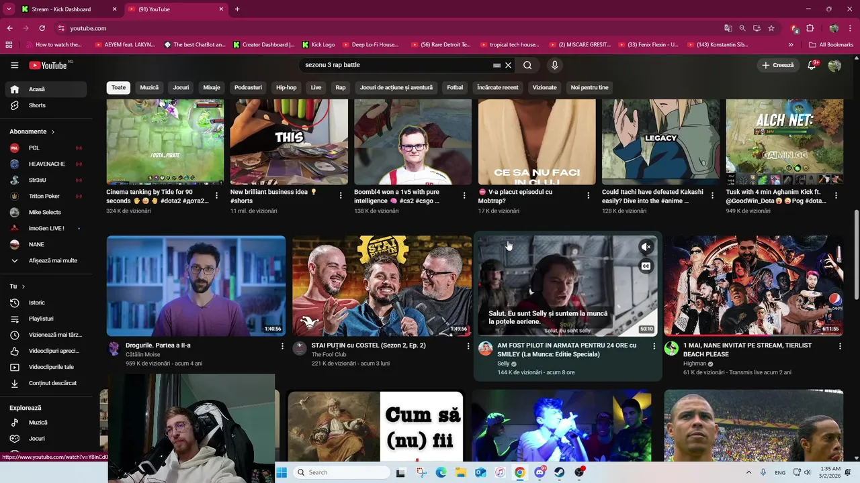Open the browser apps grid icon
Screen dimensions: 860x483
pos(9,45)
